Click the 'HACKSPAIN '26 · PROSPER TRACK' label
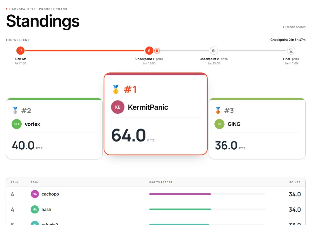 (38, 9)
